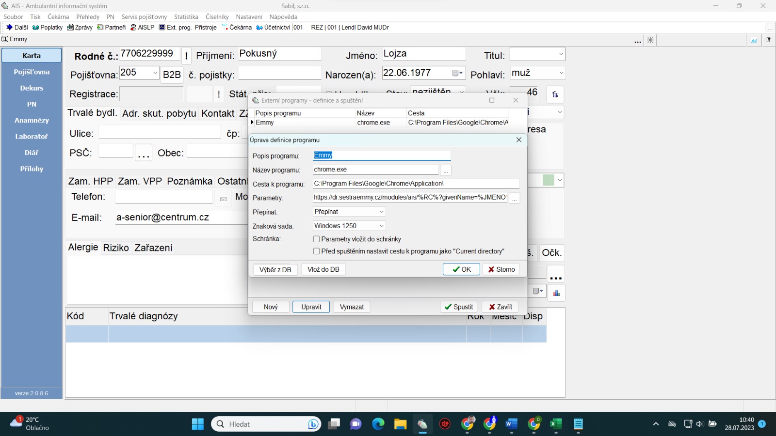Screen dimensions: 776x436
Task: Open Účetnictví accounting toolbar item
Action: pyautogui.click(x=273, y=28)
